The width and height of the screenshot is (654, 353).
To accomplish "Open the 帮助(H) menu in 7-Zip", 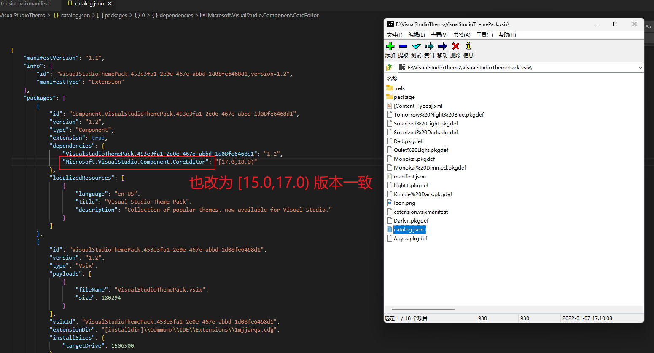I will coord(507,35).
